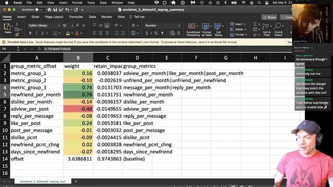Open the Apple menu
Viewport: 333px width, 187px height.
tap(7, 3)
